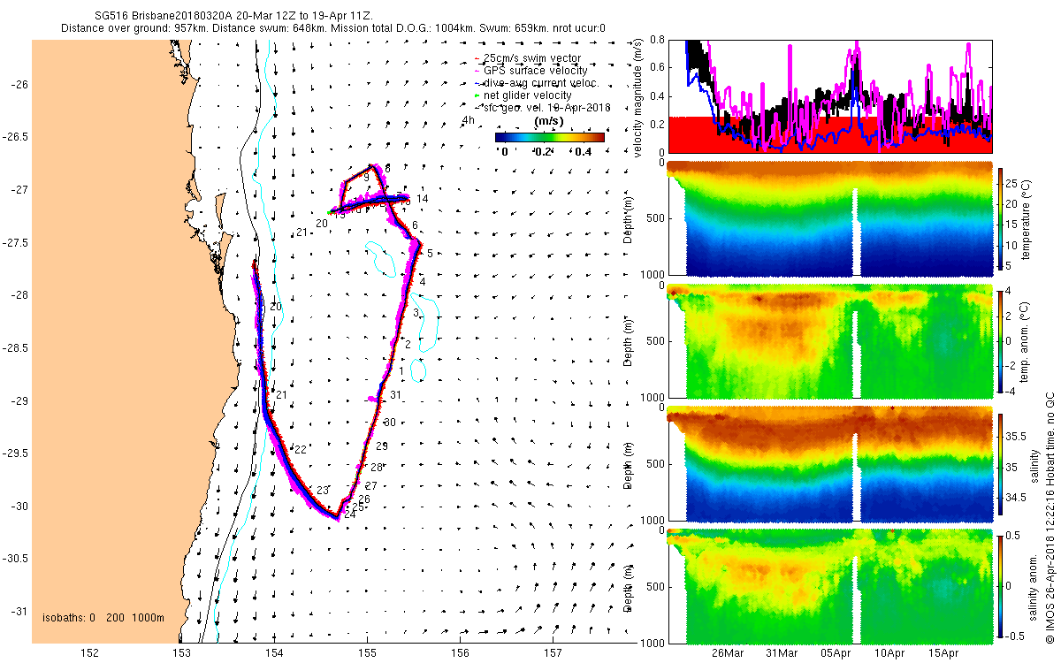Image resolution: width=1061 pixels, height=663 pixels.
Task: Click latitude tick '-26' on the map axis
Action: 19,84
